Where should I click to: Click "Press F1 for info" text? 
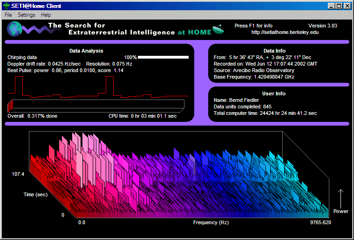pos(253,26)
